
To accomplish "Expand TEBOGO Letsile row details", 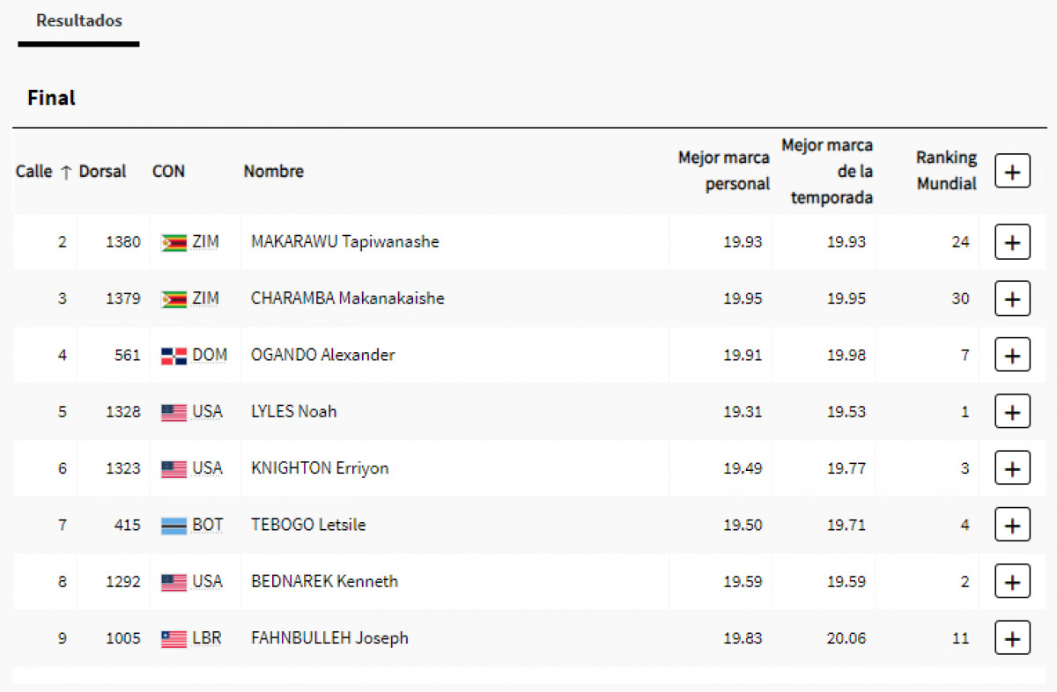I will 1012,526.
